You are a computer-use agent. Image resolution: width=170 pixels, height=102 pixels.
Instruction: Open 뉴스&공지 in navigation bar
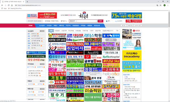click(x=42, y=25)
